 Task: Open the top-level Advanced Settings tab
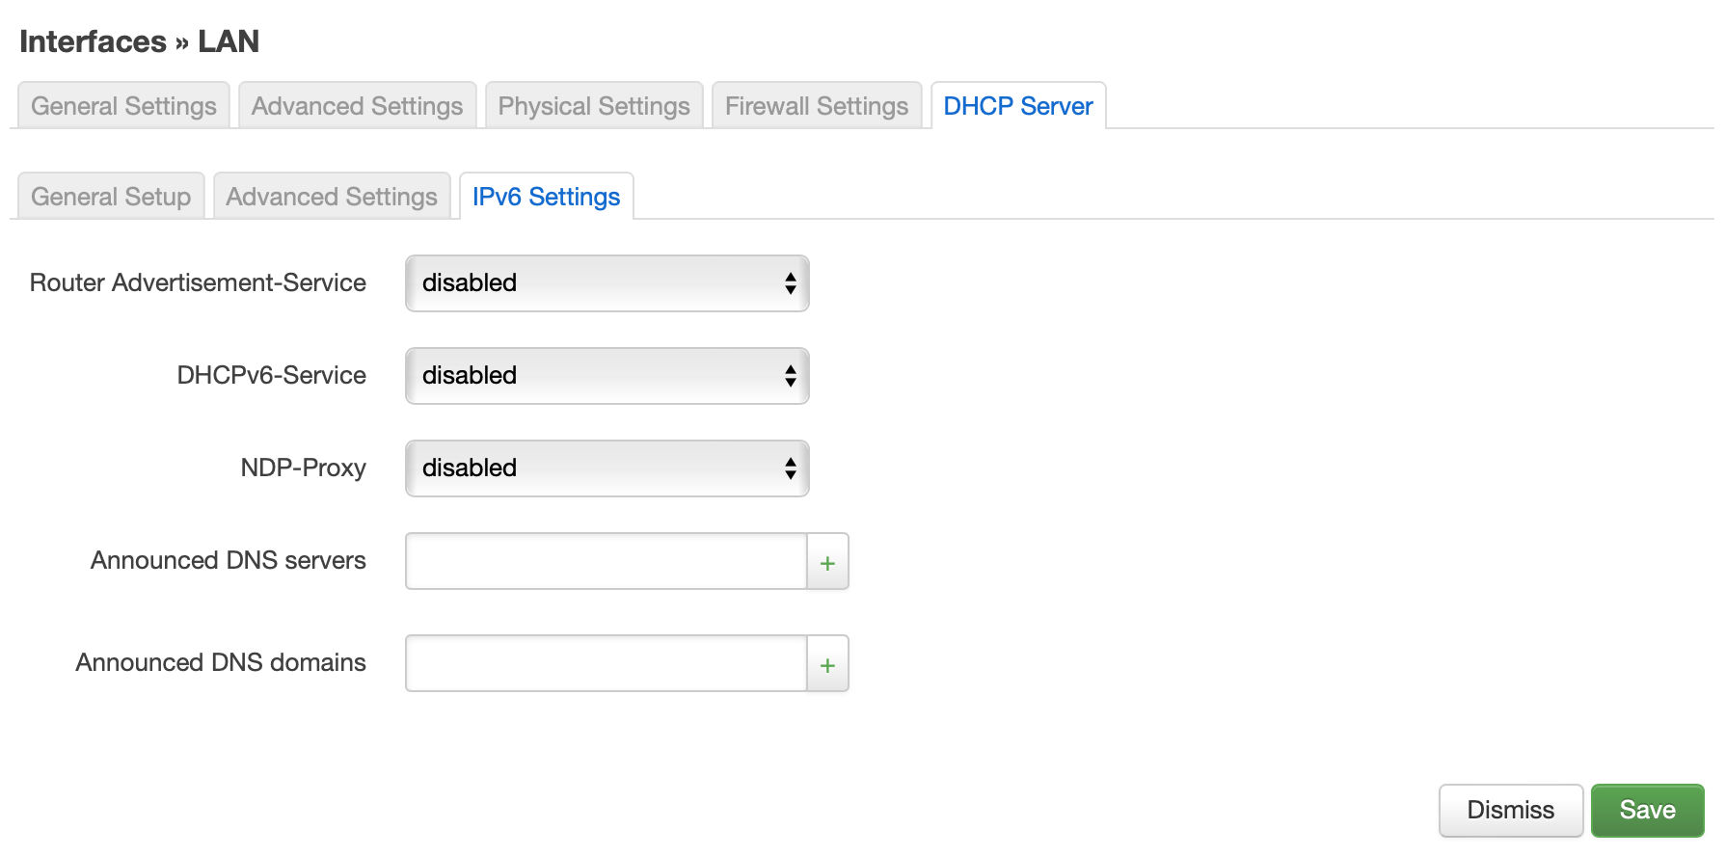[357, 106]
